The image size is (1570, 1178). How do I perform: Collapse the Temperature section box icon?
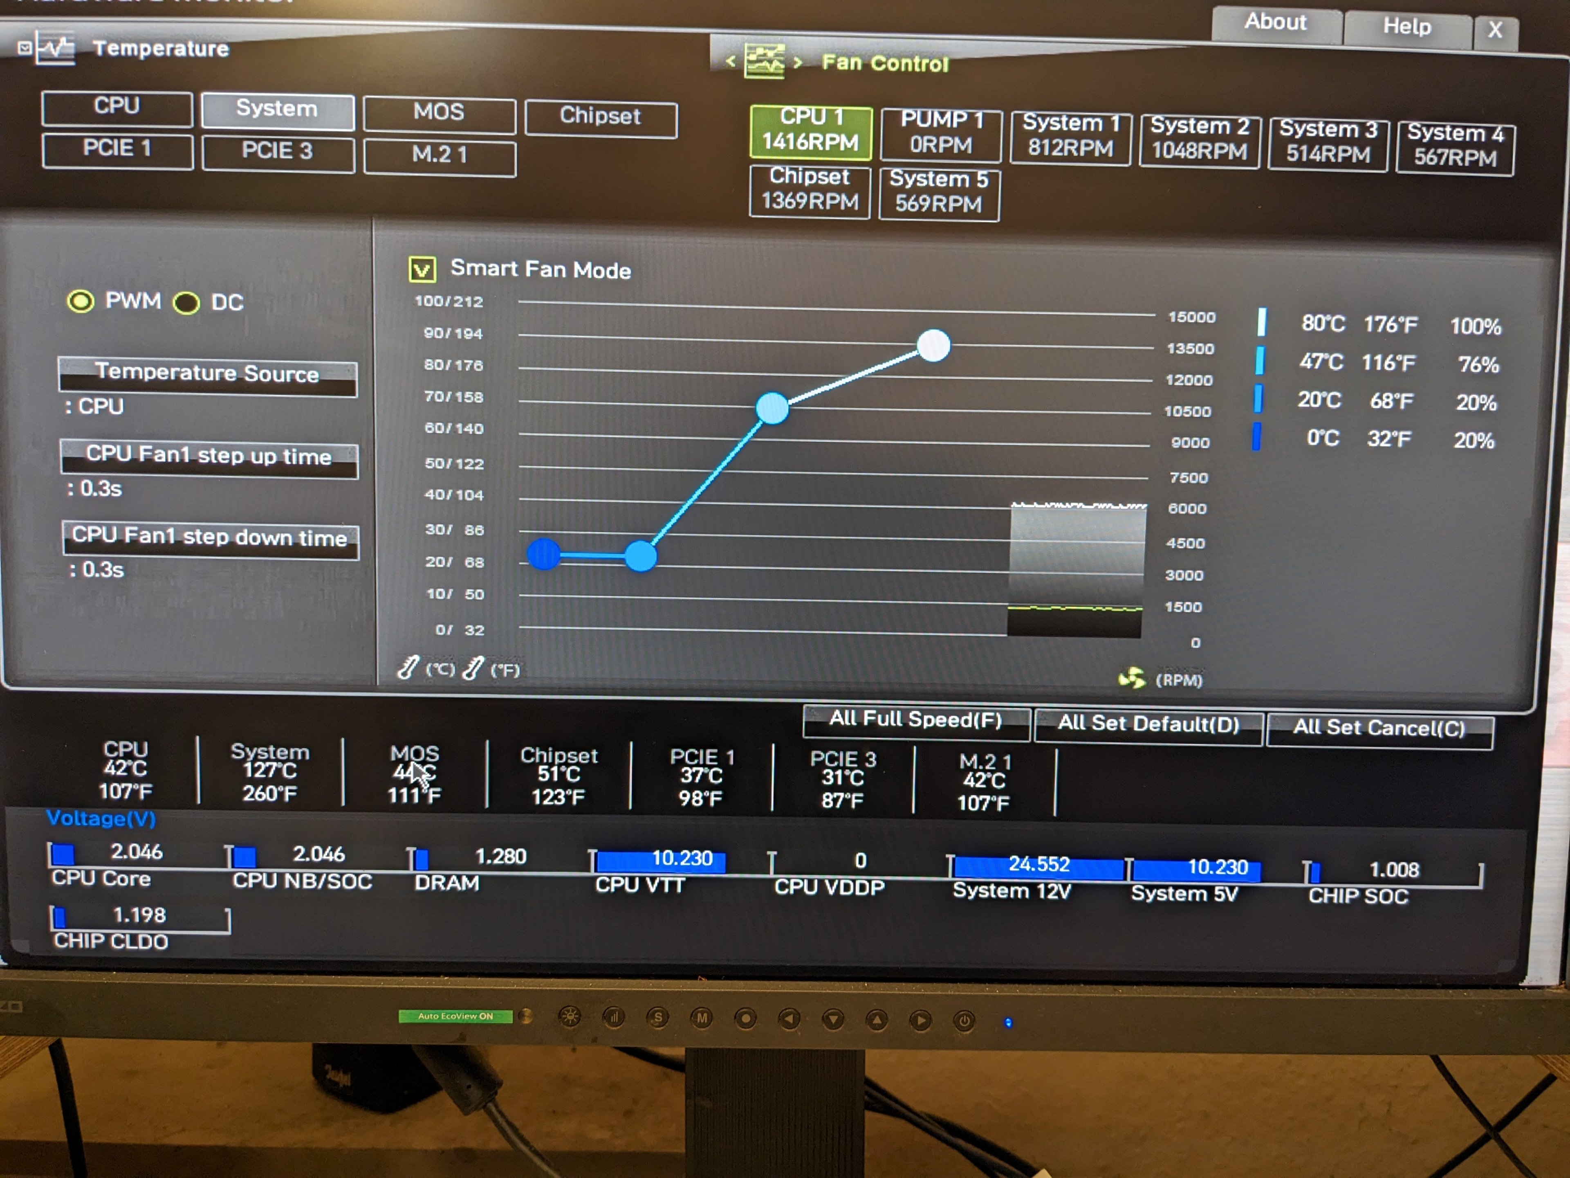[25, 47]
